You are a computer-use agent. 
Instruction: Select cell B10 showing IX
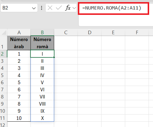pos(42,111)
